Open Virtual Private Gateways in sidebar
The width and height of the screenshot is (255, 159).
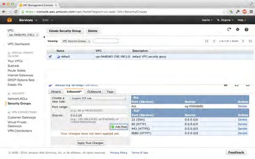pos(17,124)
